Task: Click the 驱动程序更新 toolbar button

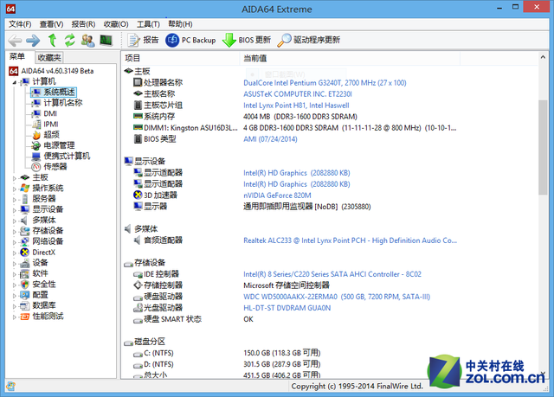Action: 309,40
